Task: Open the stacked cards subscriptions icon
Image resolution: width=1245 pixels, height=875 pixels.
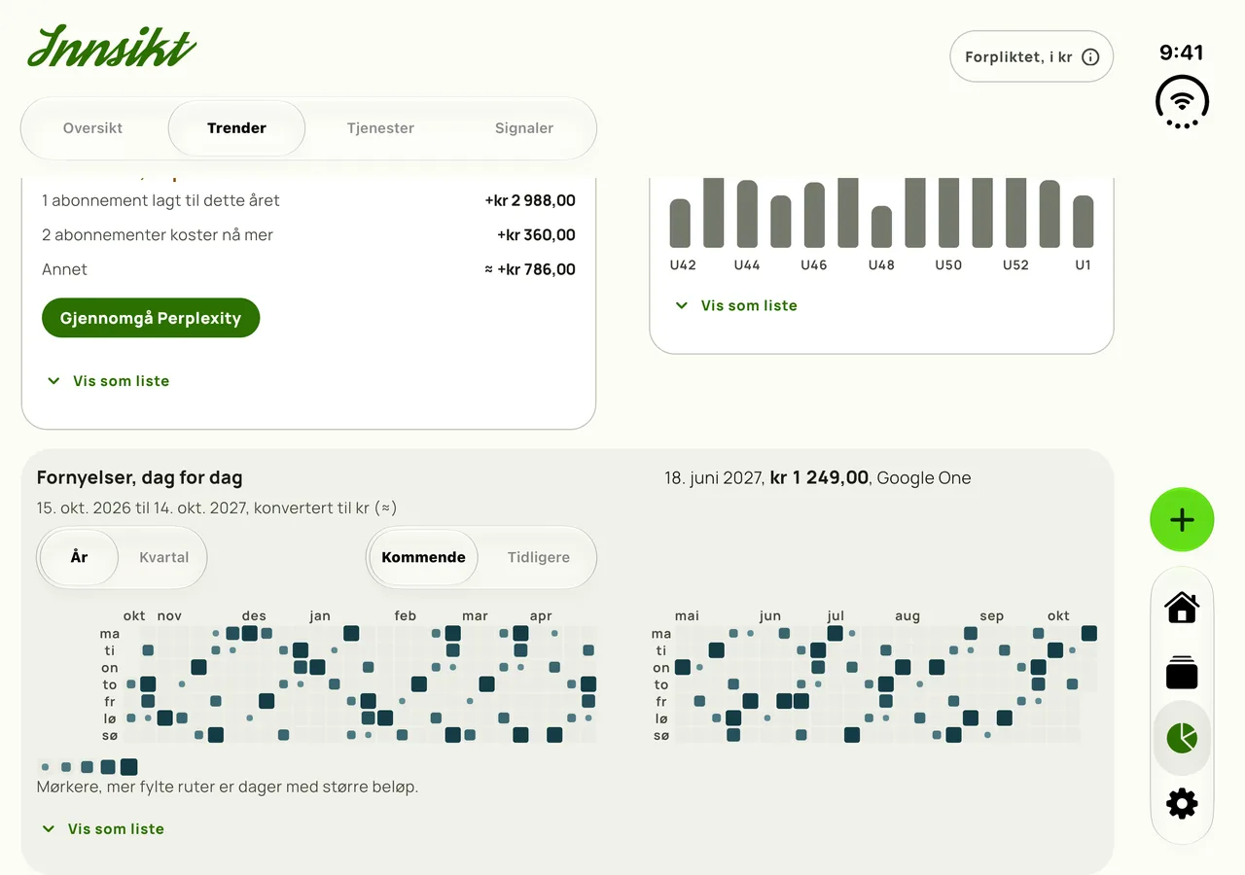Action: click(1182, 673)
